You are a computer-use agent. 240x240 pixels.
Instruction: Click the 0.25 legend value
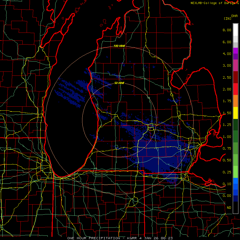[x=227, y=172]
